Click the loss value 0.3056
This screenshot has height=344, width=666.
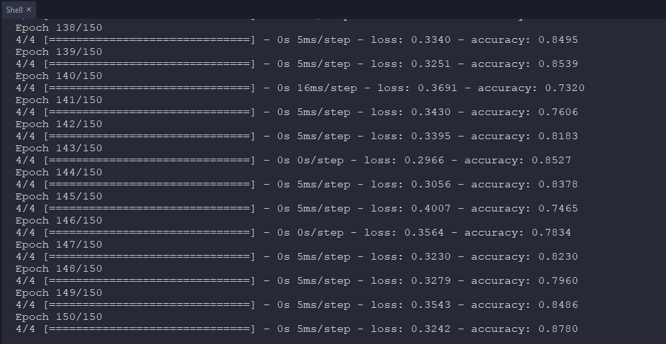point(431,185)
